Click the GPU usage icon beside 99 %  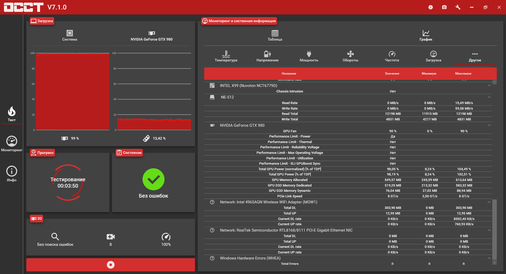(x=65, y=138)
